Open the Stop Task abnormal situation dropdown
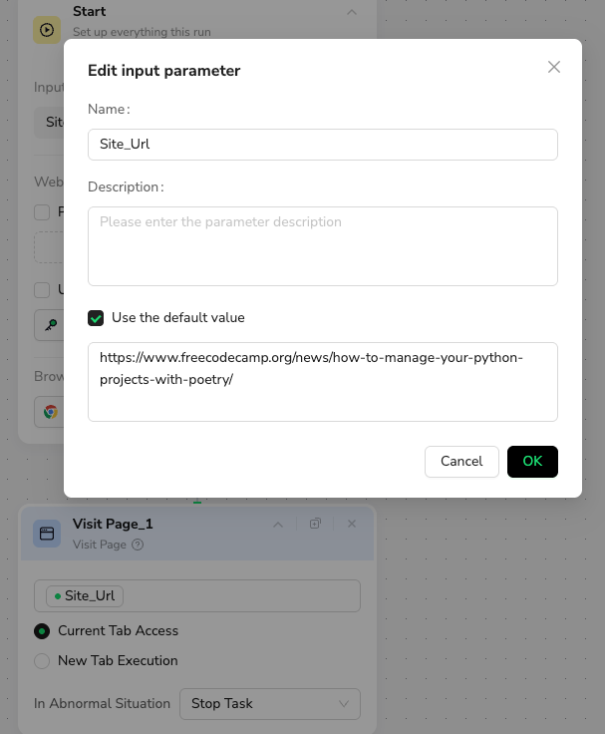Viewport: 605px width, 734px height. tap(269, 703)
